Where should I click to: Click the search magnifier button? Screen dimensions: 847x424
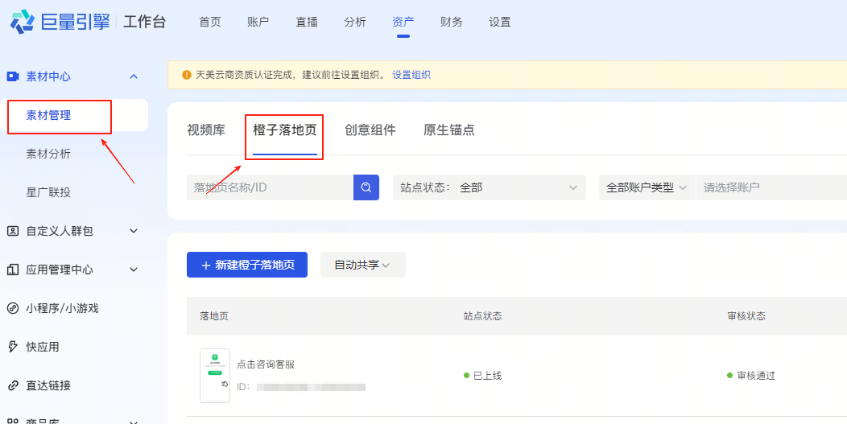[366, 187]
